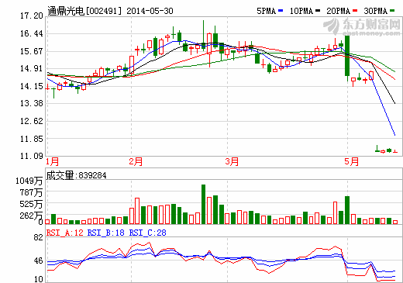
Task: Click the 17.20 price axis label
Action: [x=32, y=16]
